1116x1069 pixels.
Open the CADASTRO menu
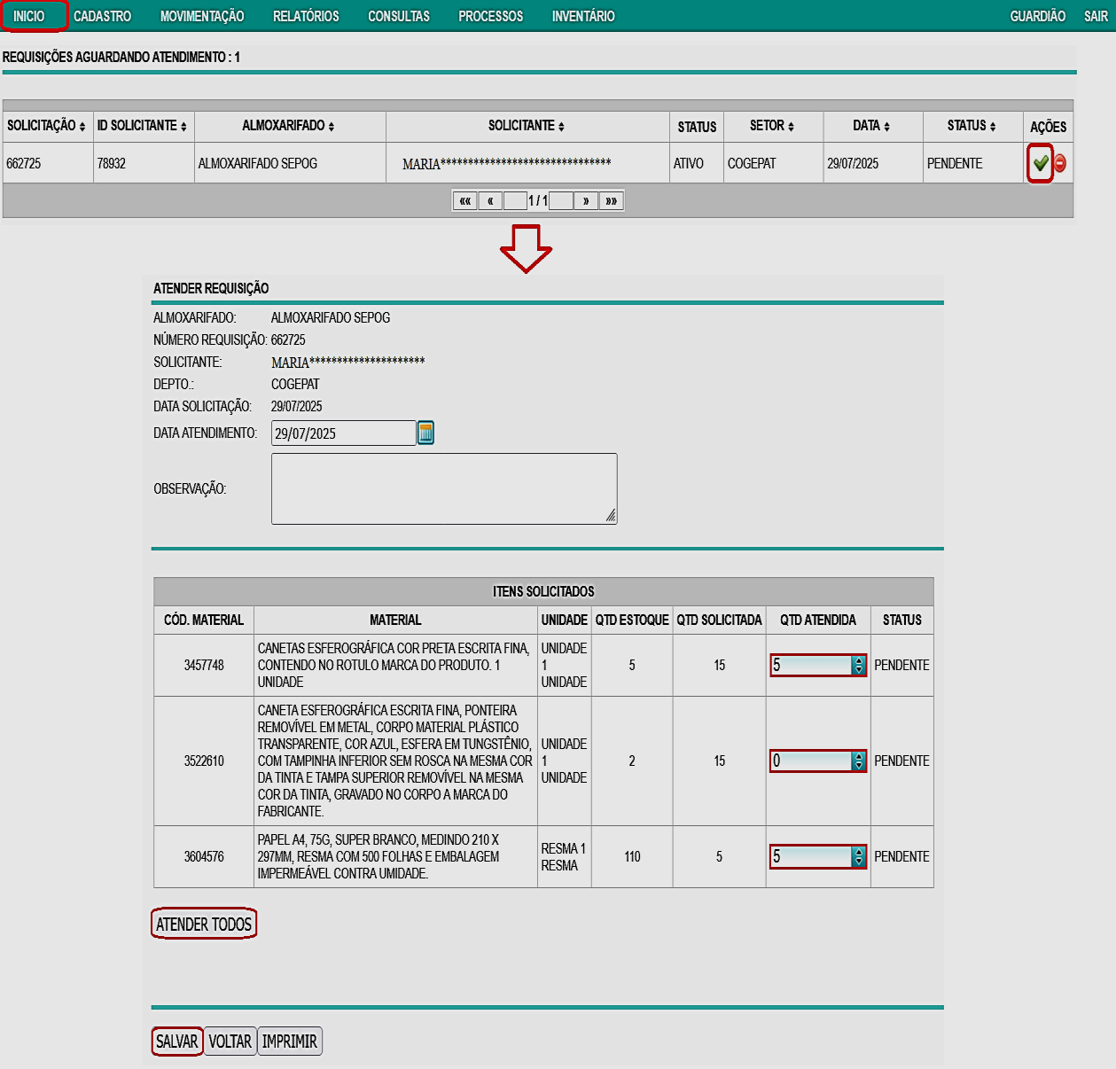click(x=103, y=16)
